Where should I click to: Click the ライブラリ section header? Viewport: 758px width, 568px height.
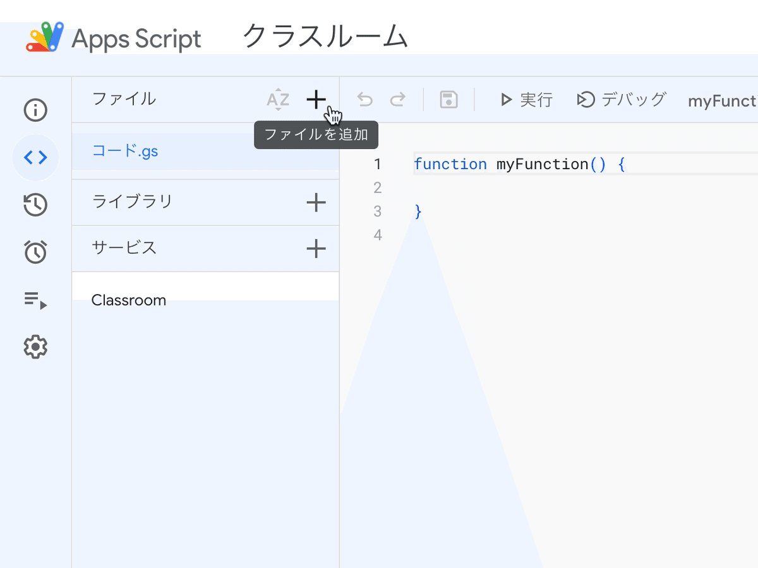point(132,202)
